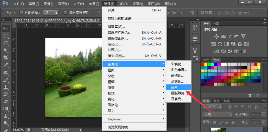This screenshot has width=268, height=132.
Task: Pick the black swatch in 色板
Action: click(x=246, y=68)
